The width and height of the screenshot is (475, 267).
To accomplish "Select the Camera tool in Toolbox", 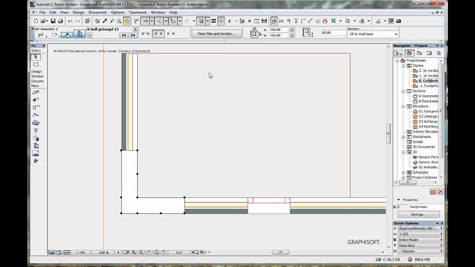I will (36, 161).
